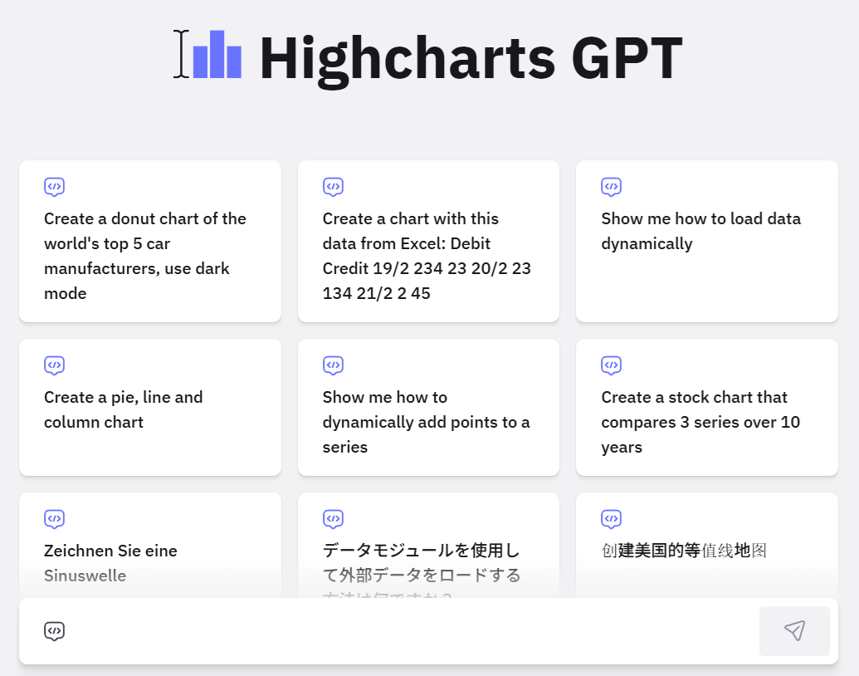The width and height of the screenshot is (859, 676).
Task: Select the Excel Debit Credit chart prompt
Action: [x=427, y=256]
